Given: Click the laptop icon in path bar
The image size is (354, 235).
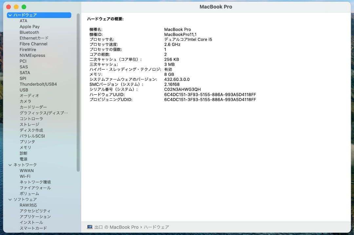Looking at the screenshot, I should 89,227.
